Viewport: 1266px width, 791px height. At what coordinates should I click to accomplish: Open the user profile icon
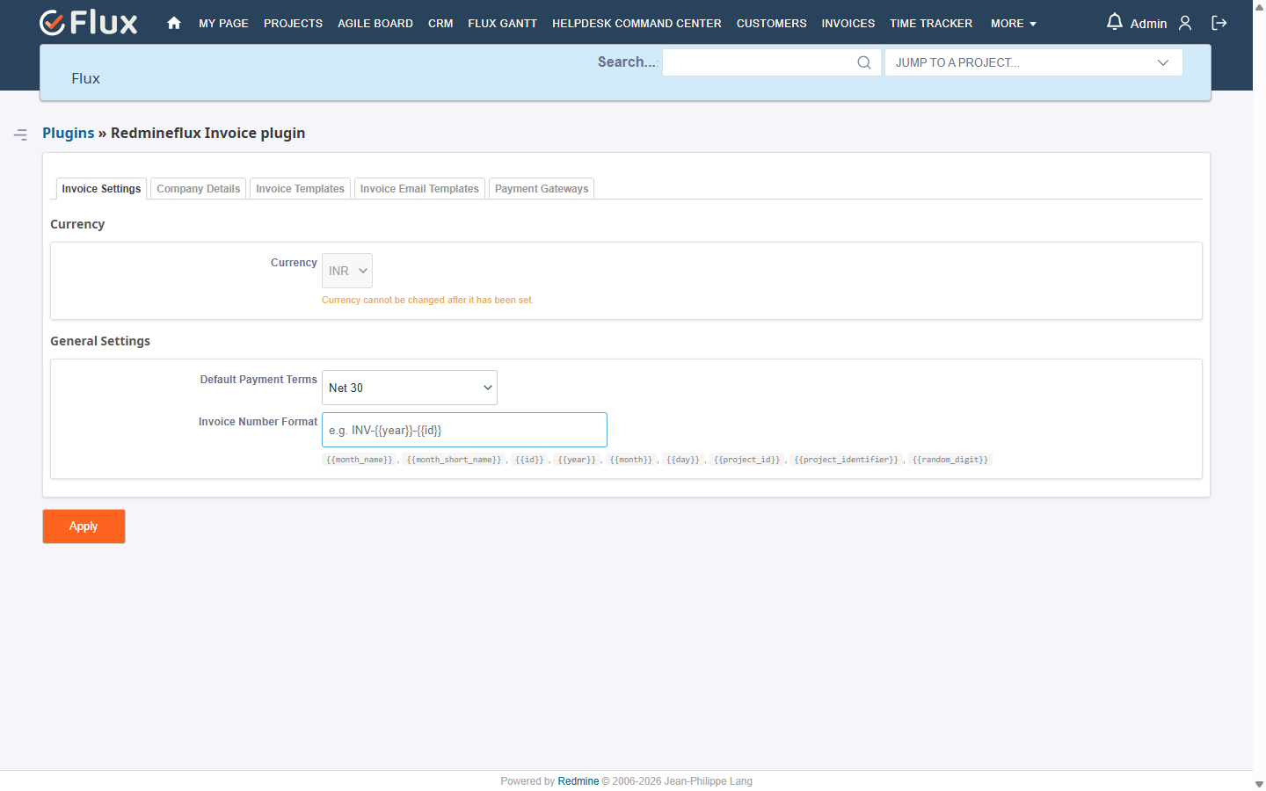1185,23
